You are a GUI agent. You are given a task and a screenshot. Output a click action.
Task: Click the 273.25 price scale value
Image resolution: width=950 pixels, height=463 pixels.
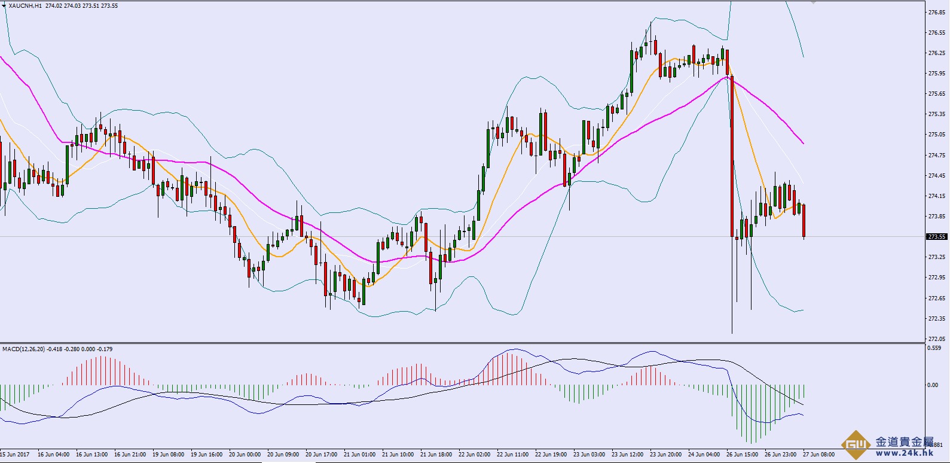(936, 257)
